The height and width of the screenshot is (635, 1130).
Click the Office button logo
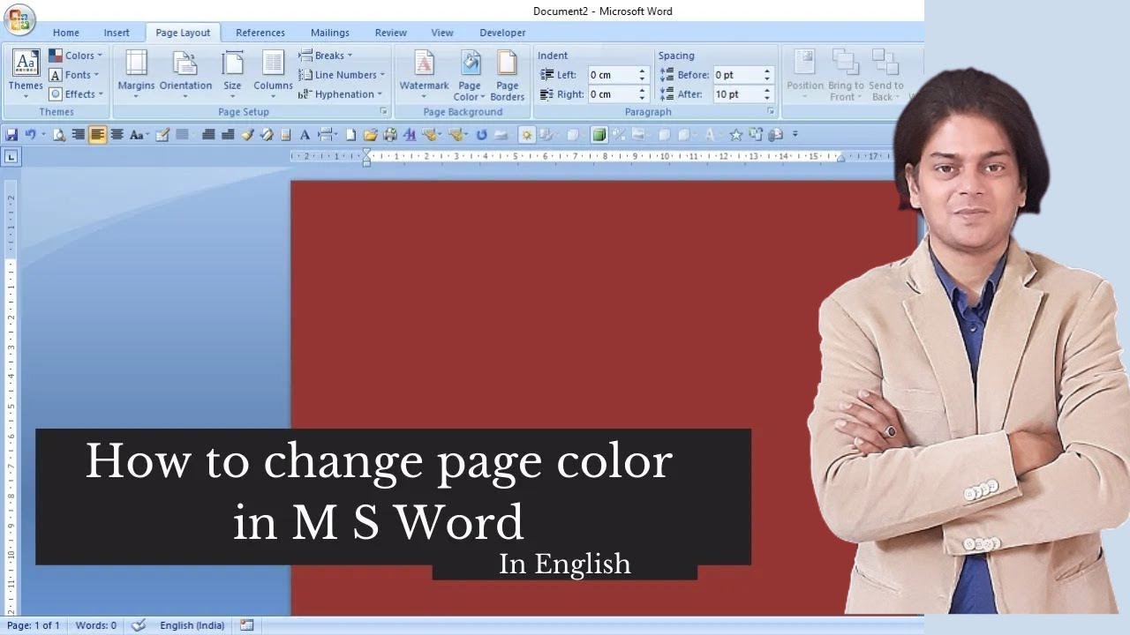(19, 19)
